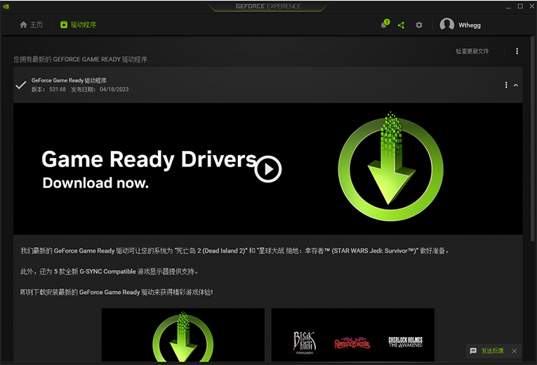Click the driver installed checkmark icon
Screen dimensions: 537x365
(x=21, y=85)
